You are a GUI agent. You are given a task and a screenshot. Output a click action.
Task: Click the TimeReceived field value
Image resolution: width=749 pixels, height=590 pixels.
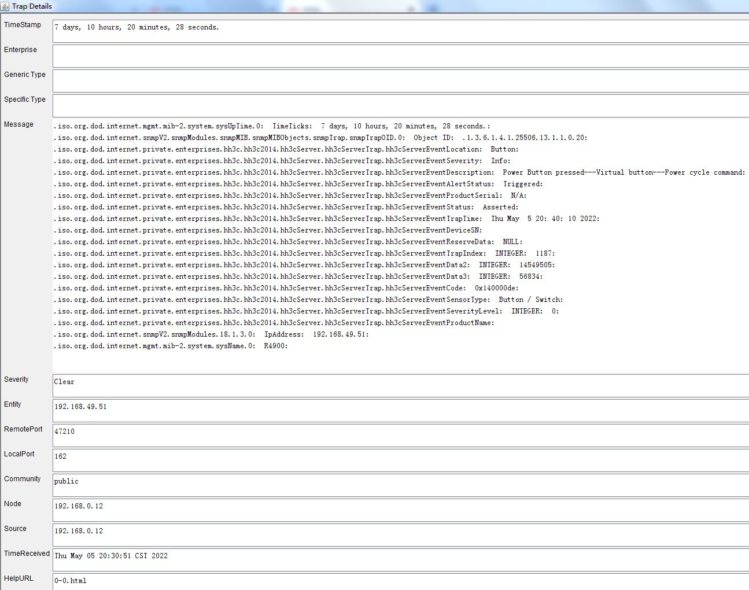click(x=401, y=560)
